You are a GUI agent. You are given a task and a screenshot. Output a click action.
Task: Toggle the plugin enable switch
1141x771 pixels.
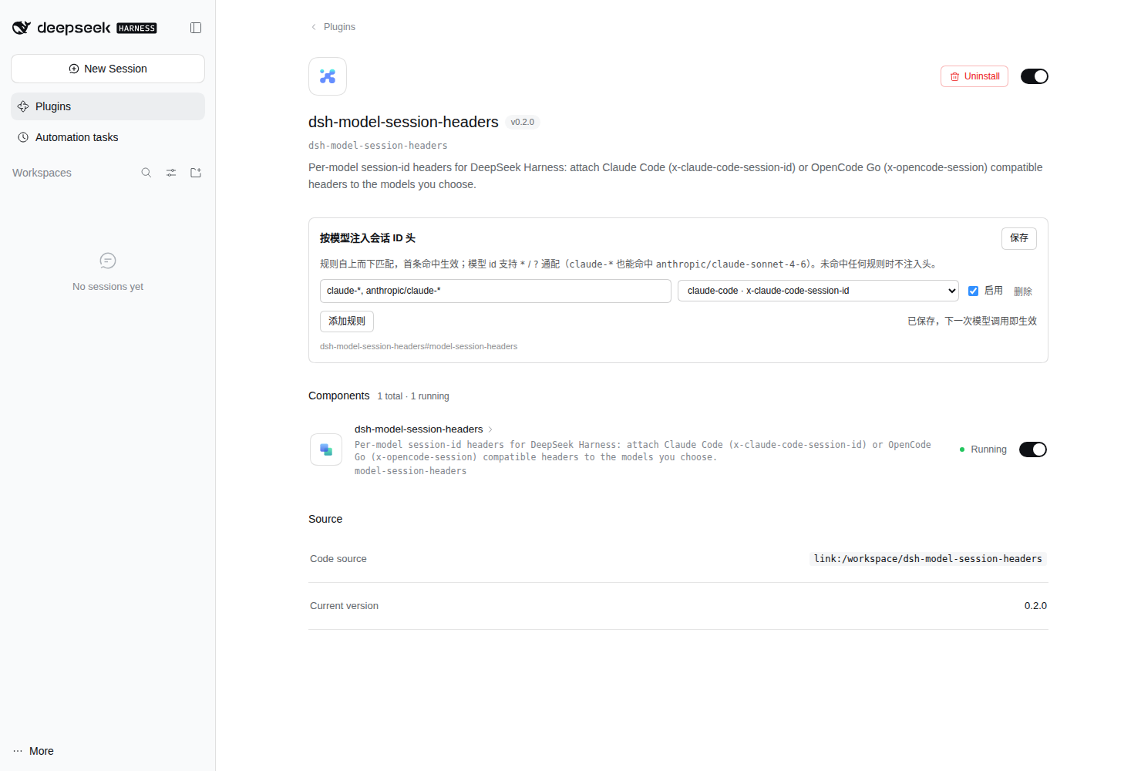(x=1035, y=76)
